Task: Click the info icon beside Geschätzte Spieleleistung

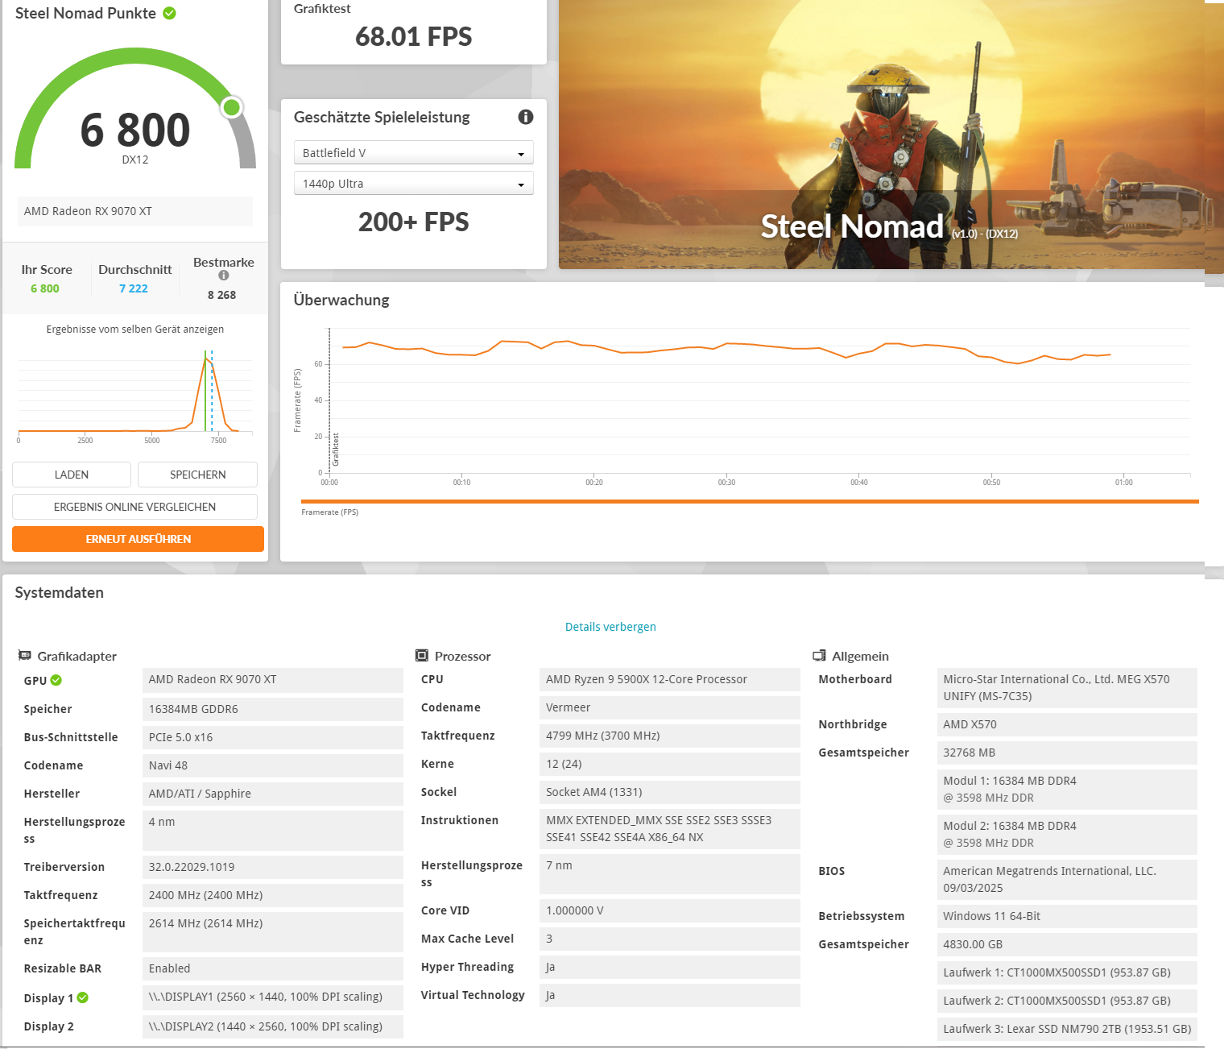Action: [x=526, y=117]
